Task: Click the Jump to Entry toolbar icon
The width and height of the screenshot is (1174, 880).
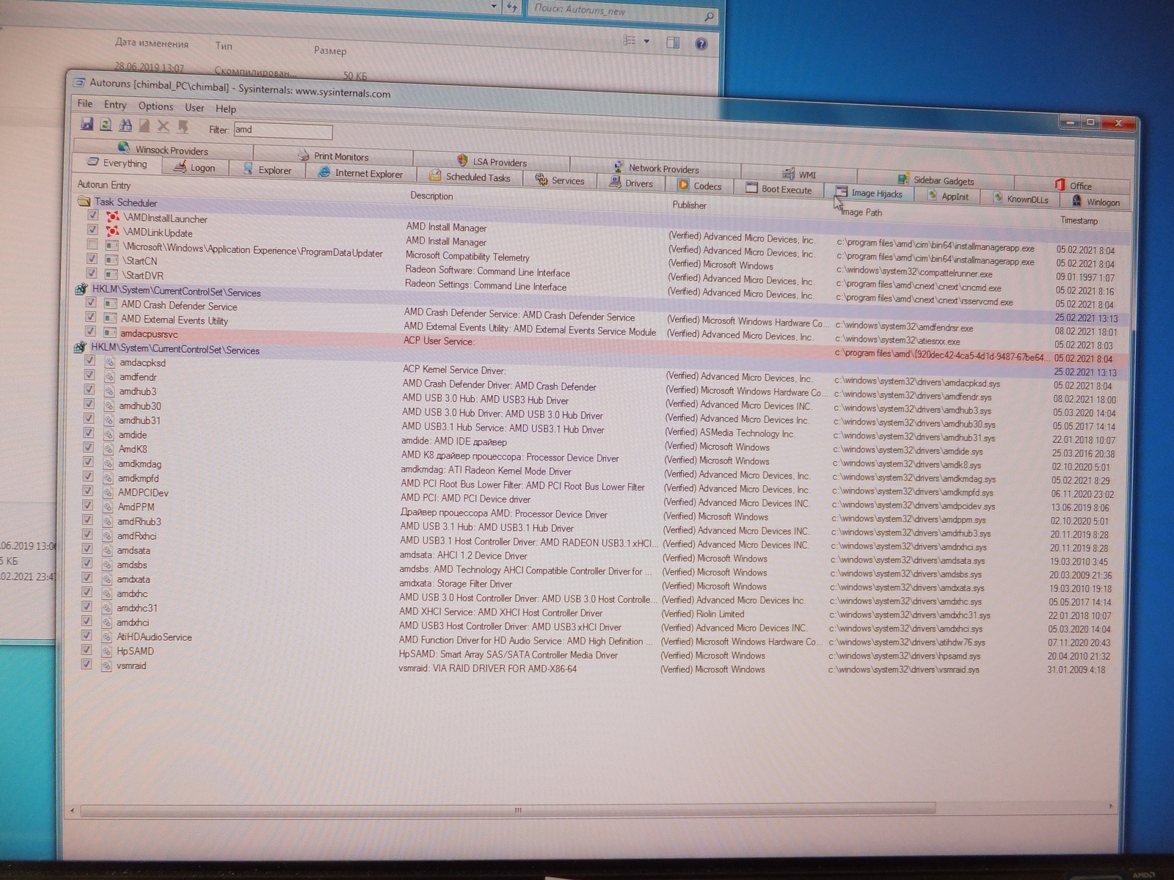Action: tap(183, 127)
